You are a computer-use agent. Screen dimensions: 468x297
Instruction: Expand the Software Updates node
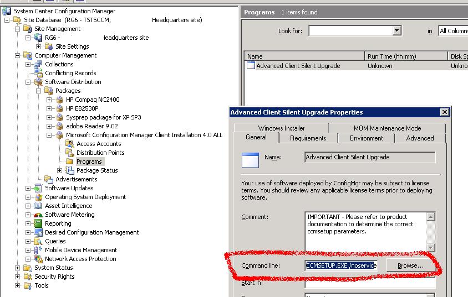[x=28, y=189]
